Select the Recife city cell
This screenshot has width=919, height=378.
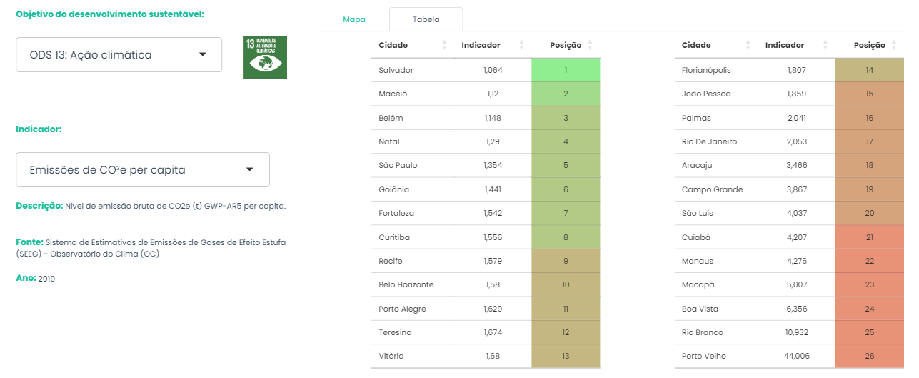click(x=413, y=261)
